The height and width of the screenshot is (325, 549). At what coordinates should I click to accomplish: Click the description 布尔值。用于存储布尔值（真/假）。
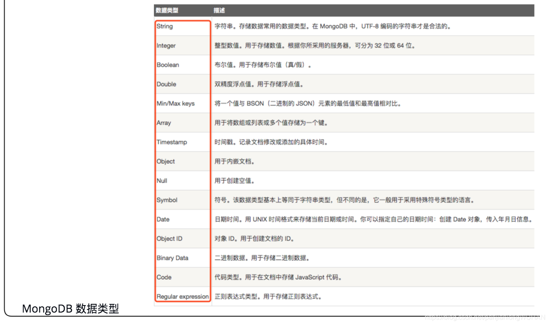click(x=263, y=65)
